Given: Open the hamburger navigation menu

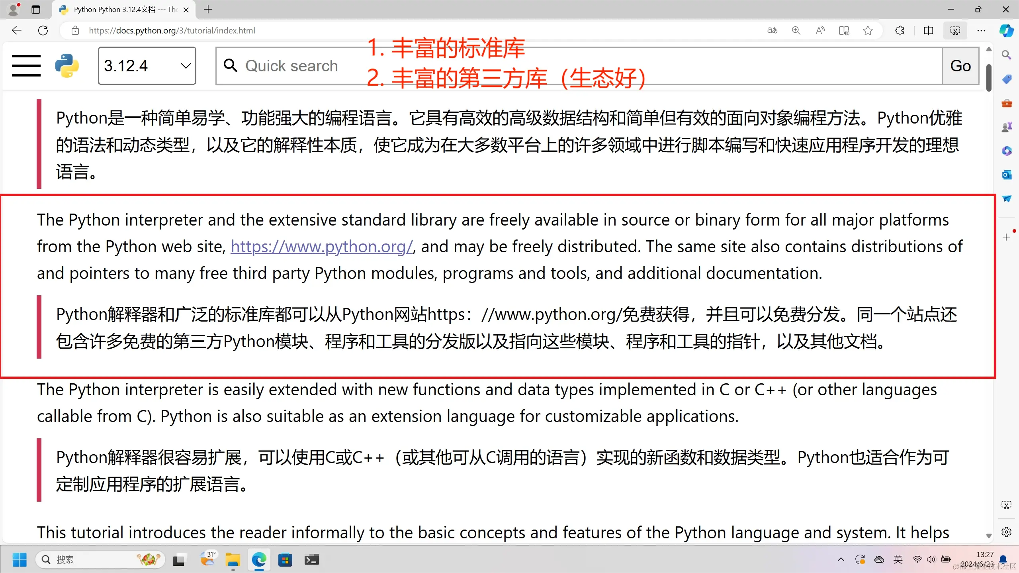Looking at the screenshot, I should (x=26, y=66).
